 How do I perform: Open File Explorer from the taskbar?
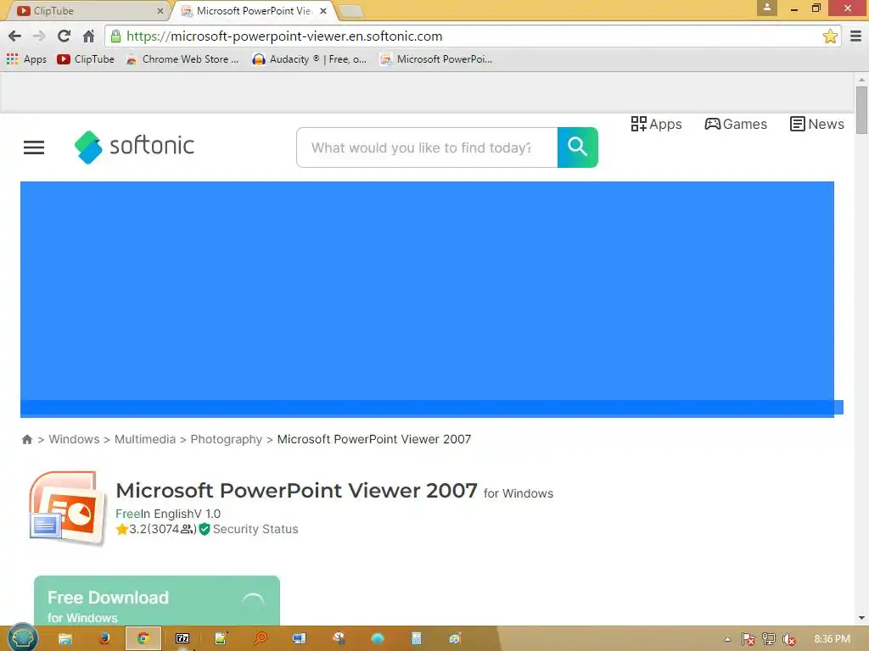pos(64,639)
